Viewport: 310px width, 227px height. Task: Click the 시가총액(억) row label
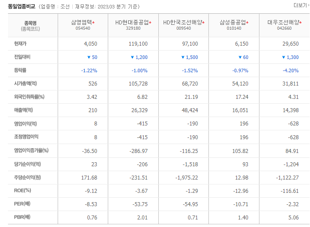(x=26, y=83)
